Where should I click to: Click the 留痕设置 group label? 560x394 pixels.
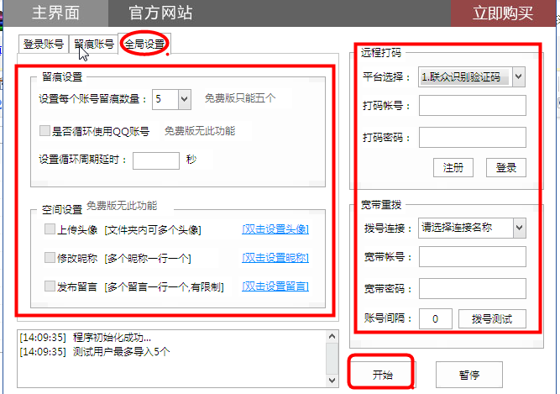[62, 76]
